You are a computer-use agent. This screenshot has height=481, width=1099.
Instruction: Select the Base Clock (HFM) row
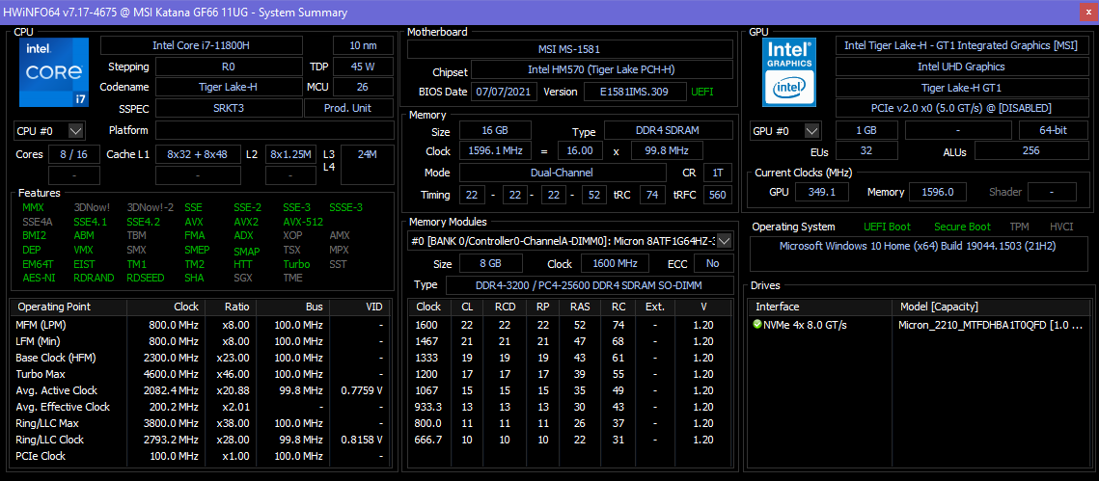[x=203, y=358]
